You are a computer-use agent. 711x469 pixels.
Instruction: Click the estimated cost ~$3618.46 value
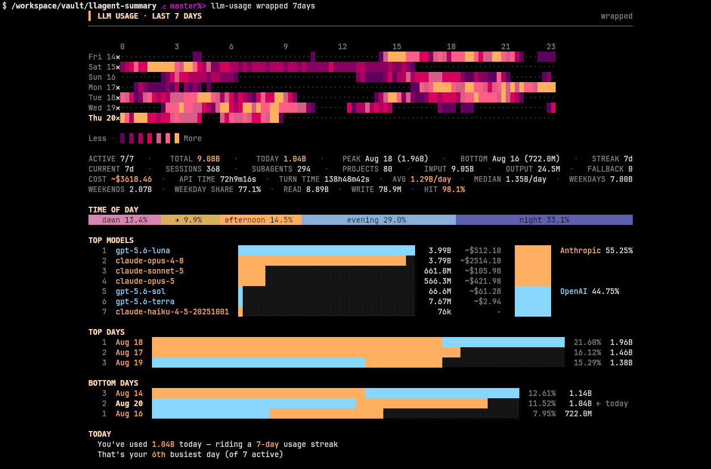click(x=132, y=179)
